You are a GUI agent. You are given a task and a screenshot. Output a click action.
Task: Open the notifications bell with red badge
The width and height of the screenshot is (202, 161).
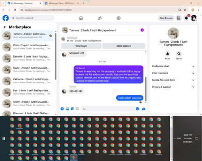click(186, 18)
